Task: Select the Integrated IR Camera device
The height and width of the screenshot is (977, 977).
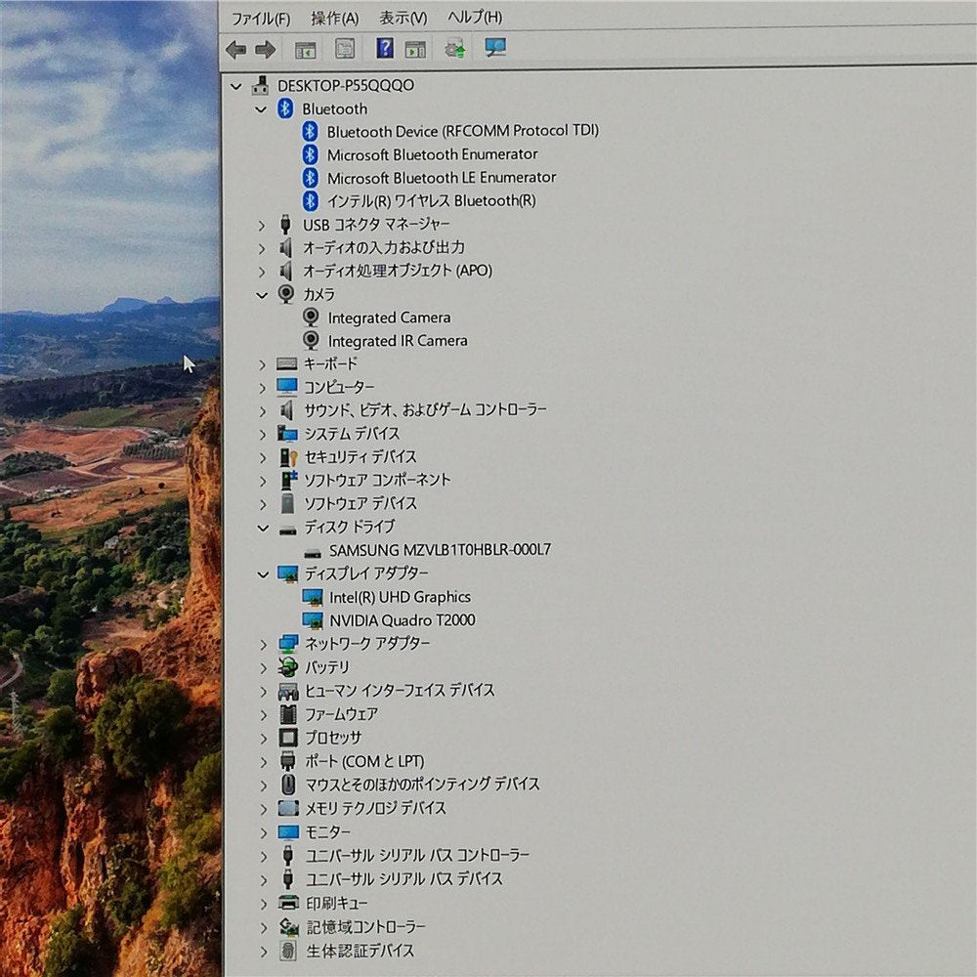Action: pos(397,341)
